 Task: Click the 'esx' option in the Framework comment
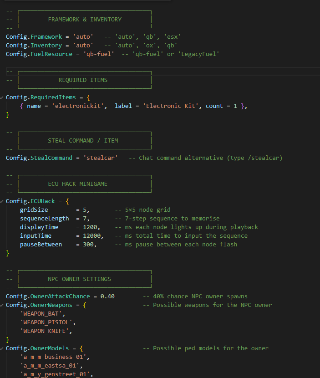coord(172,37)
